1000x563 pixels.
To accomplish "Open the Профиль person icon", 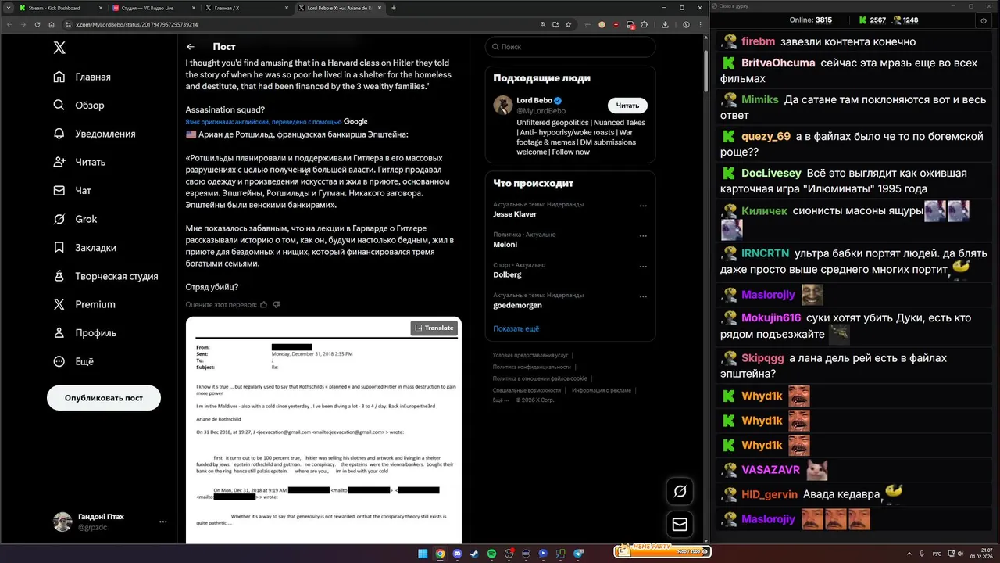I will pos(59,332).
